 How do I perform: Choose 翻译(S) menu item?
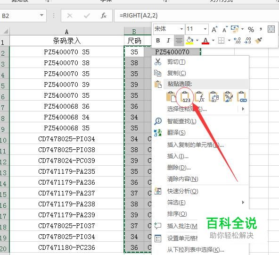200,133
